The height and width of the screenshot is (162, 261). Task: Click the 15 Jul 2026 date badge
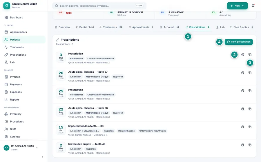(x=61, y=129)
